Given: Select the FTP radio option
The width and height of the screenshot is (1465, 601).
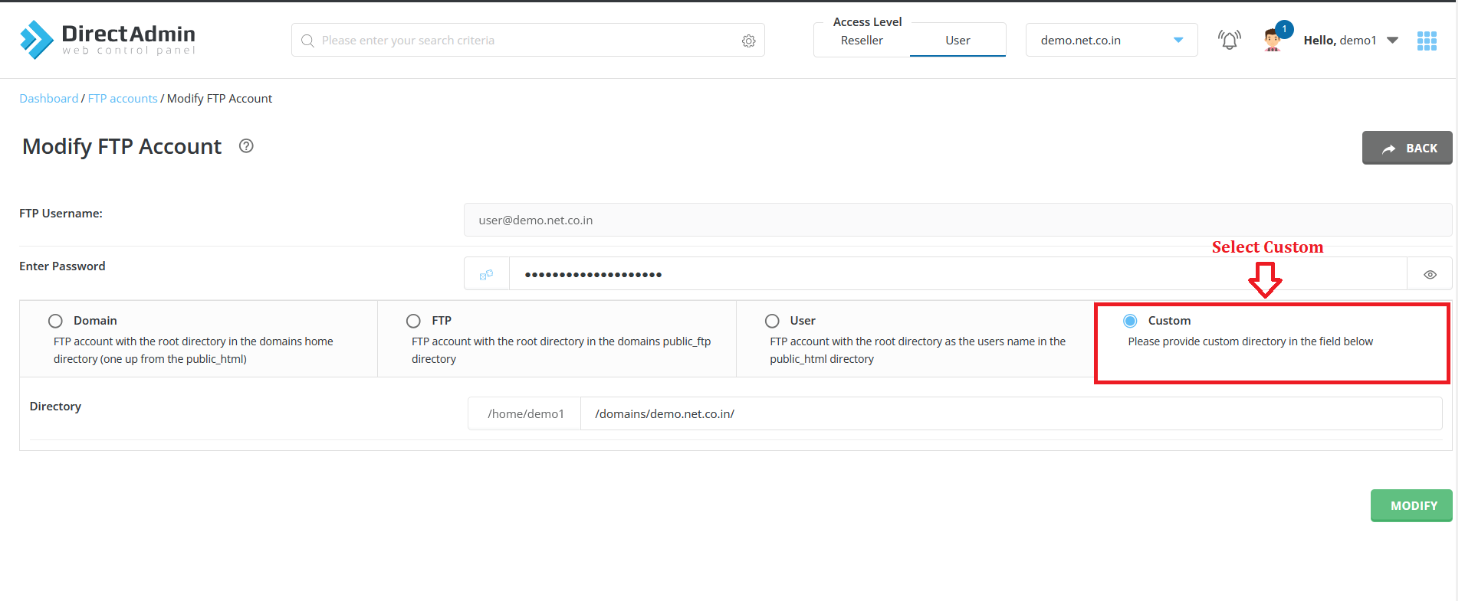Looking at the screenshot, I should click(413, 321).
